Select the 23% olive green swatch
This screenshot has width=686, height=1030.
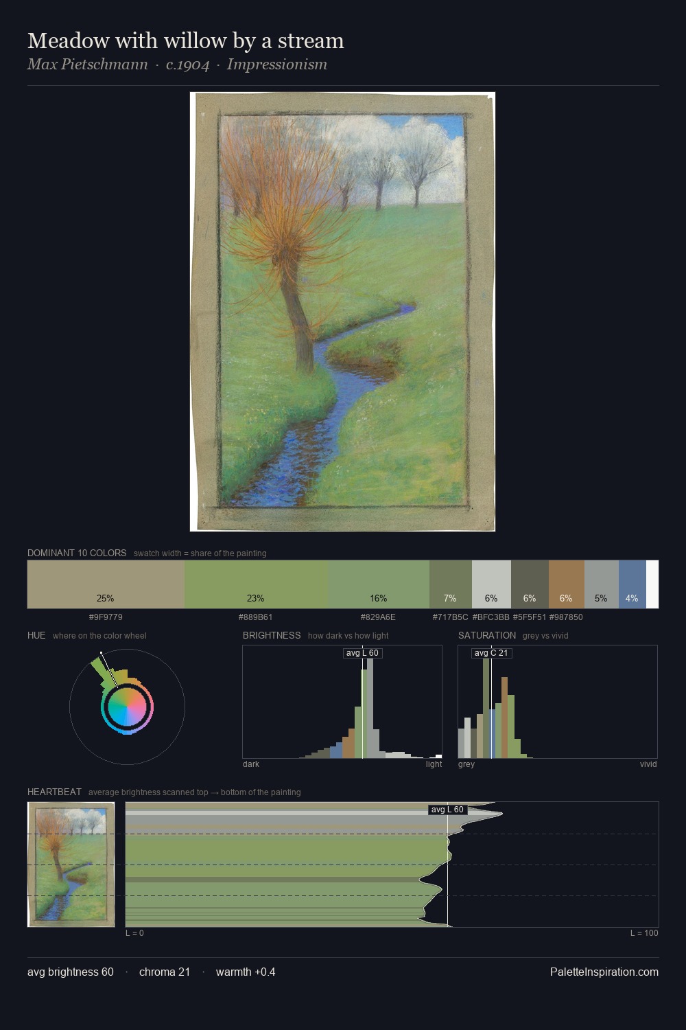click(x=257, y=584)
